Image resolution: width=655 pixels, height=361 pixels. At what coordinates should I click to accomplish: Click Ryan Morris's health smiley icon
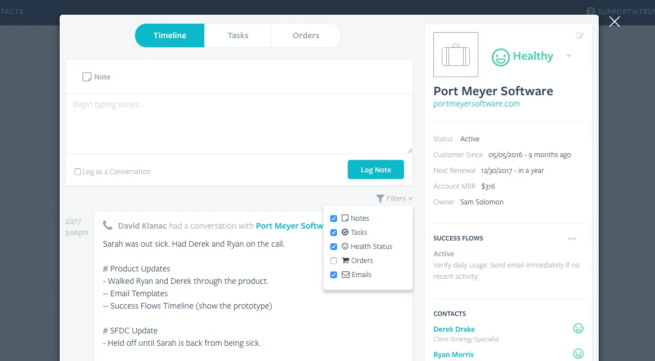(x=578, y=354)
